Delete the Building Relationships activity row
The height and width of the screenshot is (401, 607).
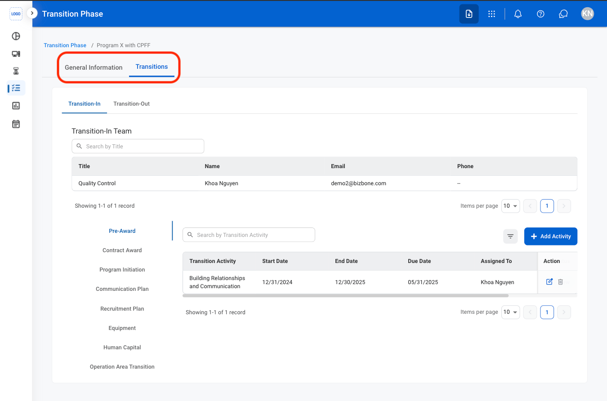[x=560, y=282]
